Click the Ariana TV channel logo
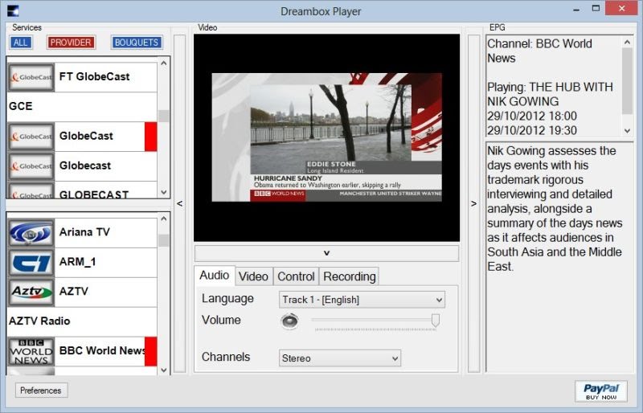 [x=31, y=232]
